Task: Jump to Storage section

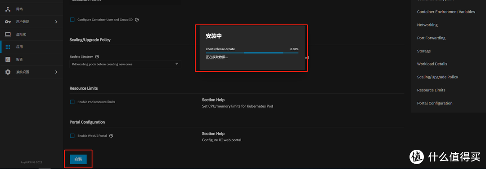Action: [424, 51]
